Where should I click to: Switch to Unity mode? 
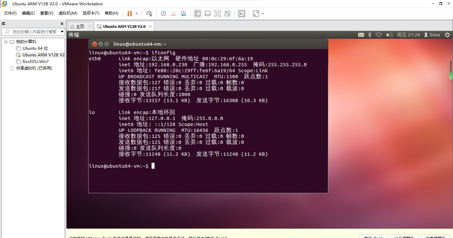click(x=227, y=14)
